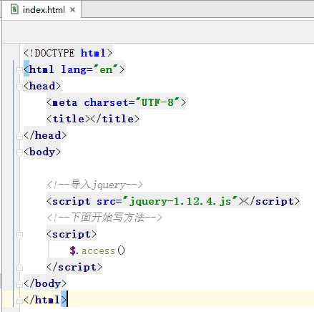Select the index.html editor tab

(41, 9)
